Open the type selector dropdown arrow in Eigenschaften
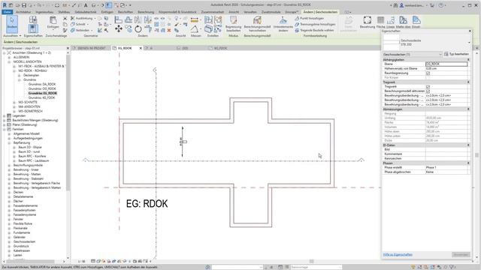 [469, 42]
